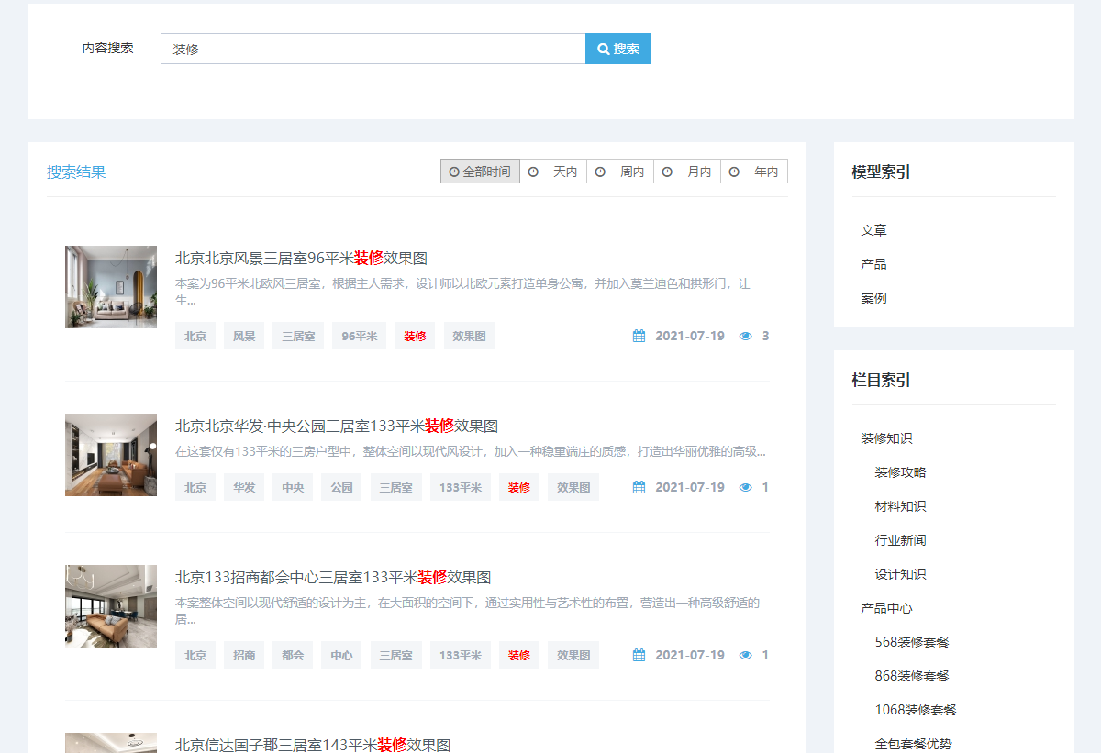
Task: Click the 96平米 tag
Action: 359,336
